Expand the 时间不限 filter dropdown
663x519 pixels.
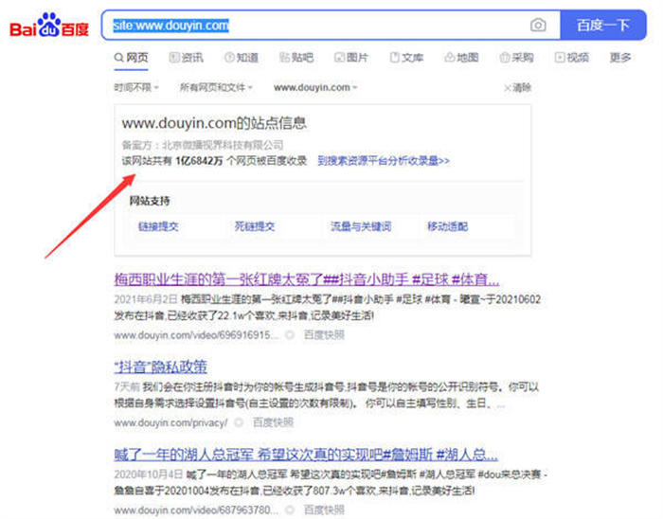(x=138, y=87)
